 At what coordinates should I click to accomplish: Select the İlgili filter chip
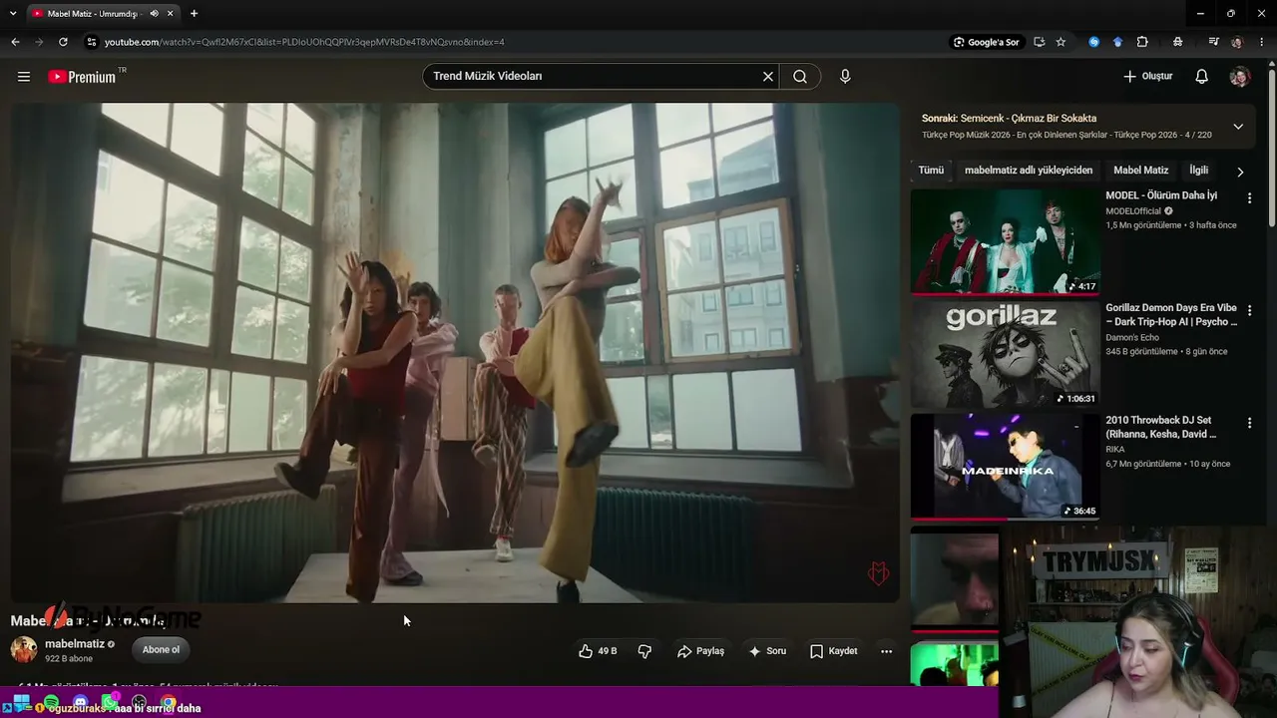(1199, 171)
